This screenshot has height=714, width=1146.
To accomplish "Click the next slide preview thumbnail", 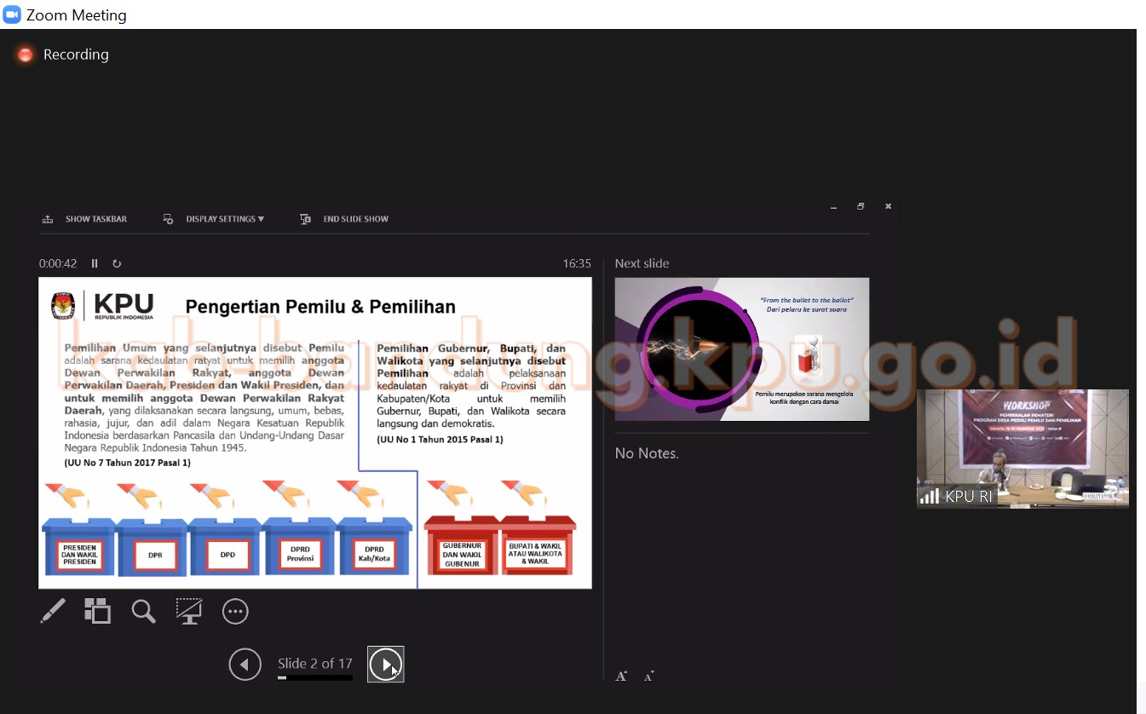I will coord(741,348).
